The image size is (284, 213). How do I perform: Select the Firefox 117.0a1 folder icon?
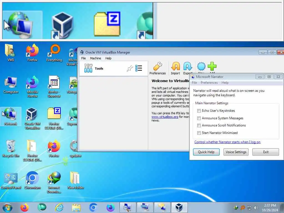(x=32, y=150)
